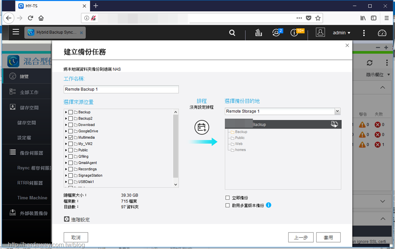Check the Recordings folder checkbox
The height and width of the screenshot is (249, 395).
71,169
